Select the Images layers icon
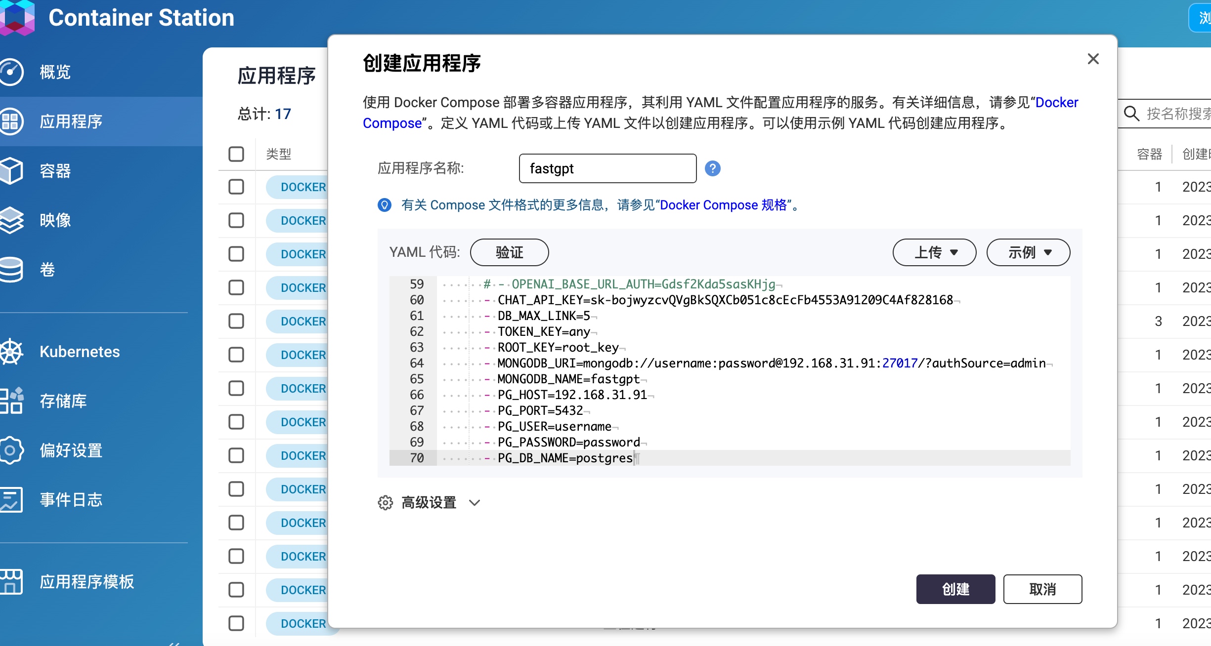 [x=11, y=220]
